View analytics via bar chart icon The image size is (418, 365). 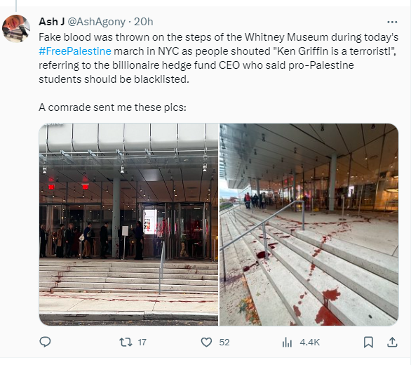(287, 342)
